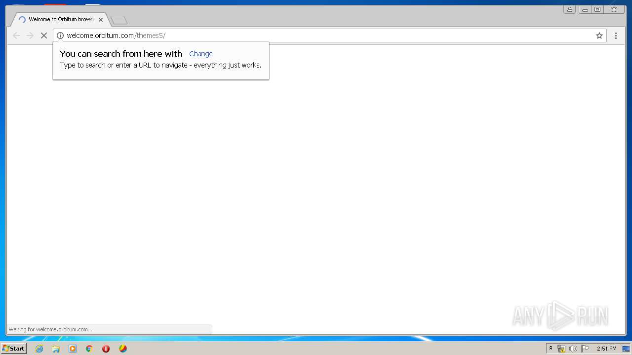Click the Show desktop icon in tray
Viewport: 632px width, 355px height.
point(626,349)
